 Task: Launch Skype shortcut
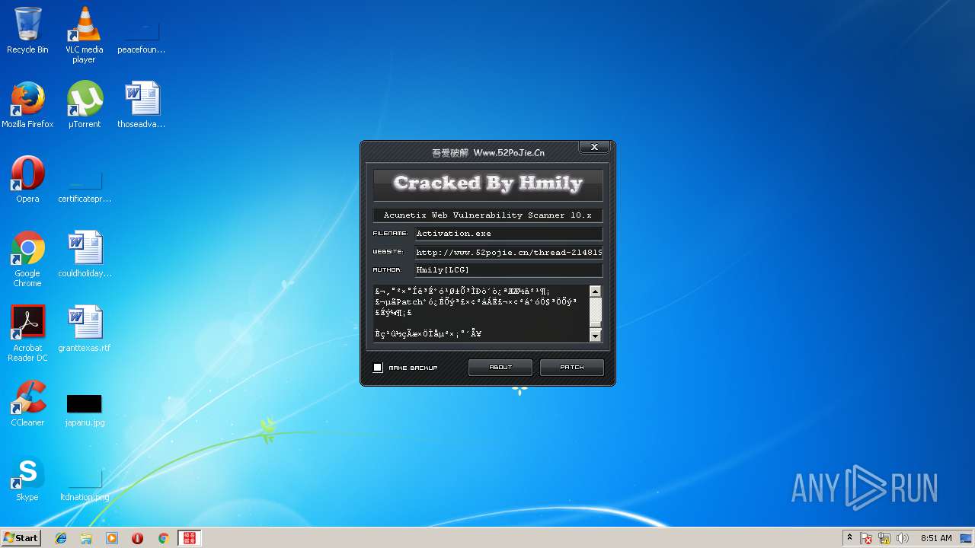[27, 478]
